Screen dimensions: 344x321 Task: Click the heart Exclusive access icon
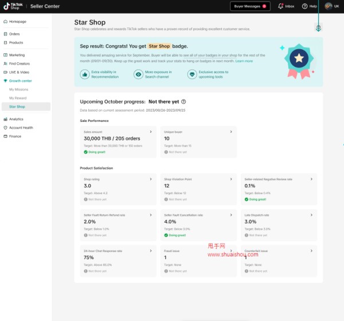[192, 74]
